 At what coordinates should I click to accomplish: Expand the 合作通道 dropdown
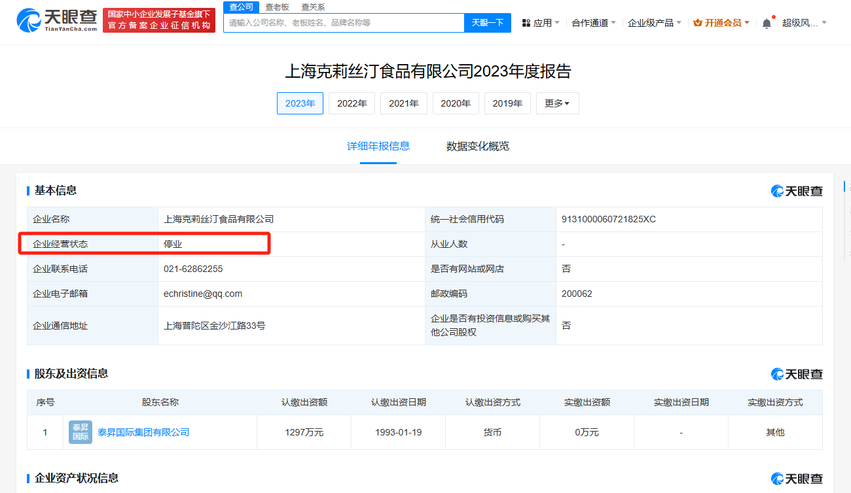point(594,23)
